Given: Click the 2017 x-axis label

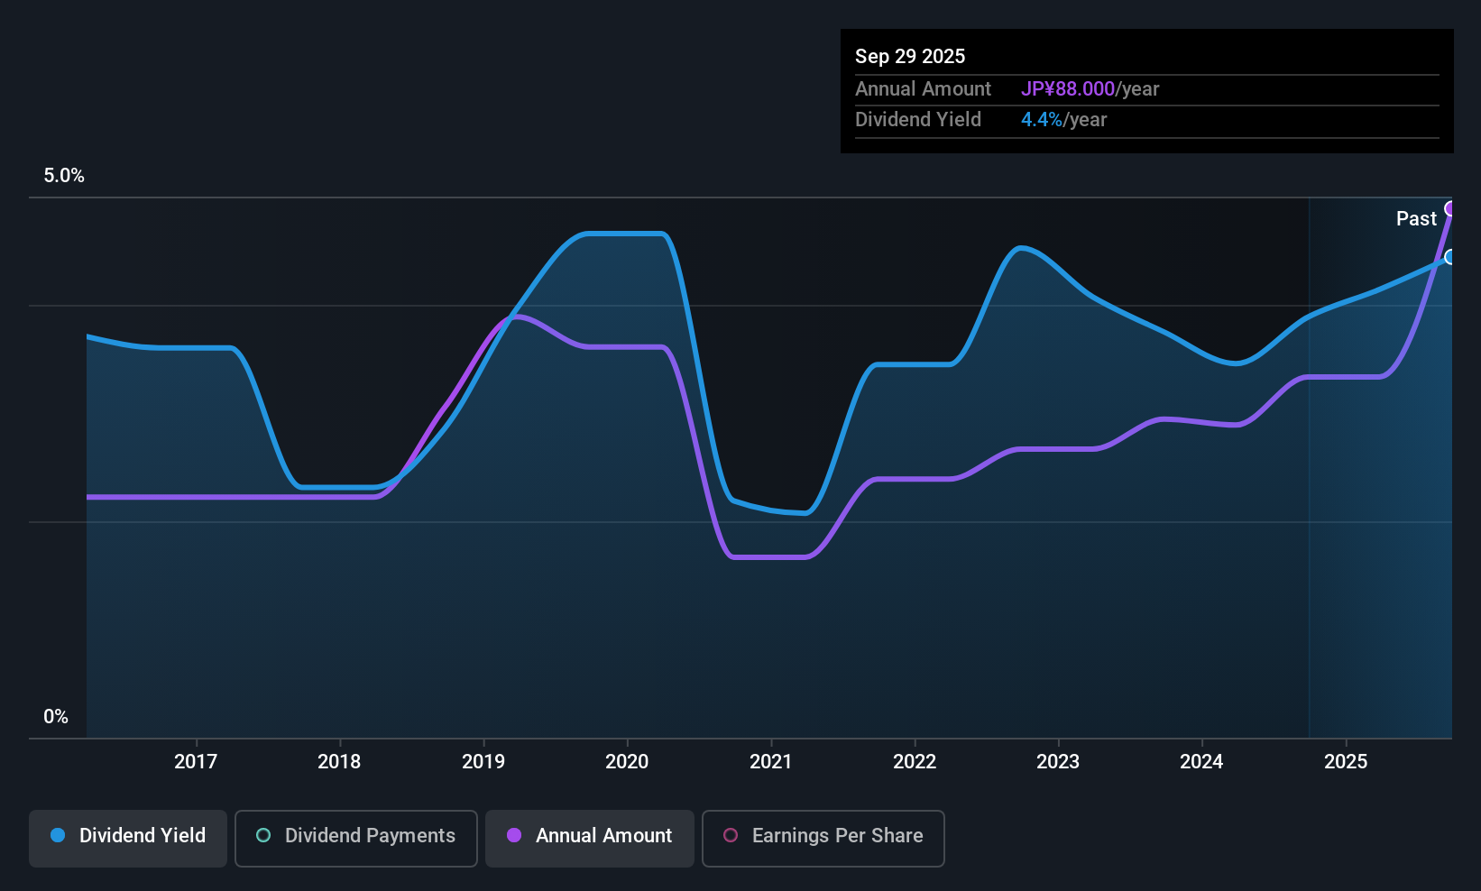Looking at the screenshot, I should (x=196, y=761).
